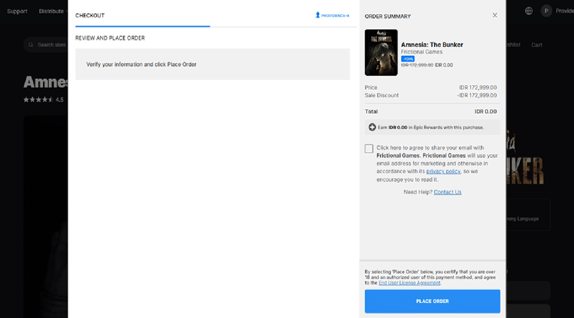Click the -100% discount badge
This screenshot has width=574, height=318.
[x=408, y=59]
